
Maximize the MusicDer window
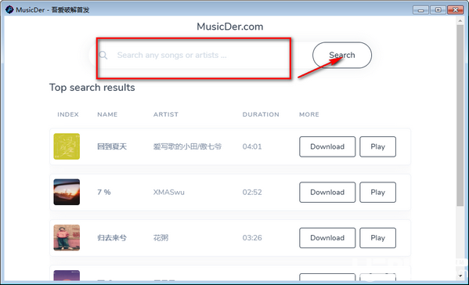pyautogui.click(x=438, y=10)
